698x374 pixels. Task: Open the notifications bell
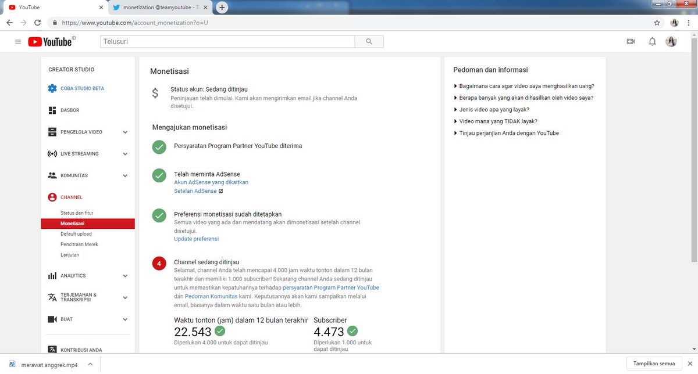652,42
